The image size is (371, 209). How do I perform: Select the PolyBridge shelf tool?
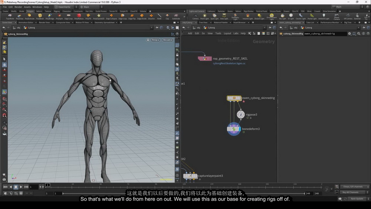(50, 17)
